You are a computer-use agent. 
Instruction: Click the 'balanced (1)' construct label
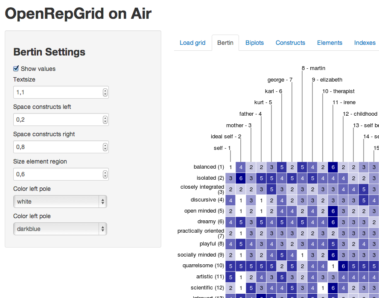pos(209,167)
